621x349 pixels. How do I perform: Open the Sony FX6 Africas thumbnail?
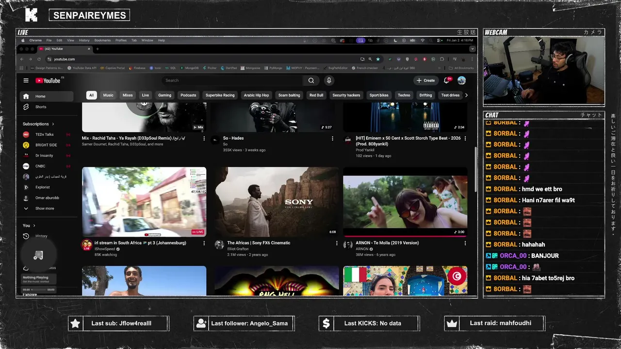[x=277, y=202]
